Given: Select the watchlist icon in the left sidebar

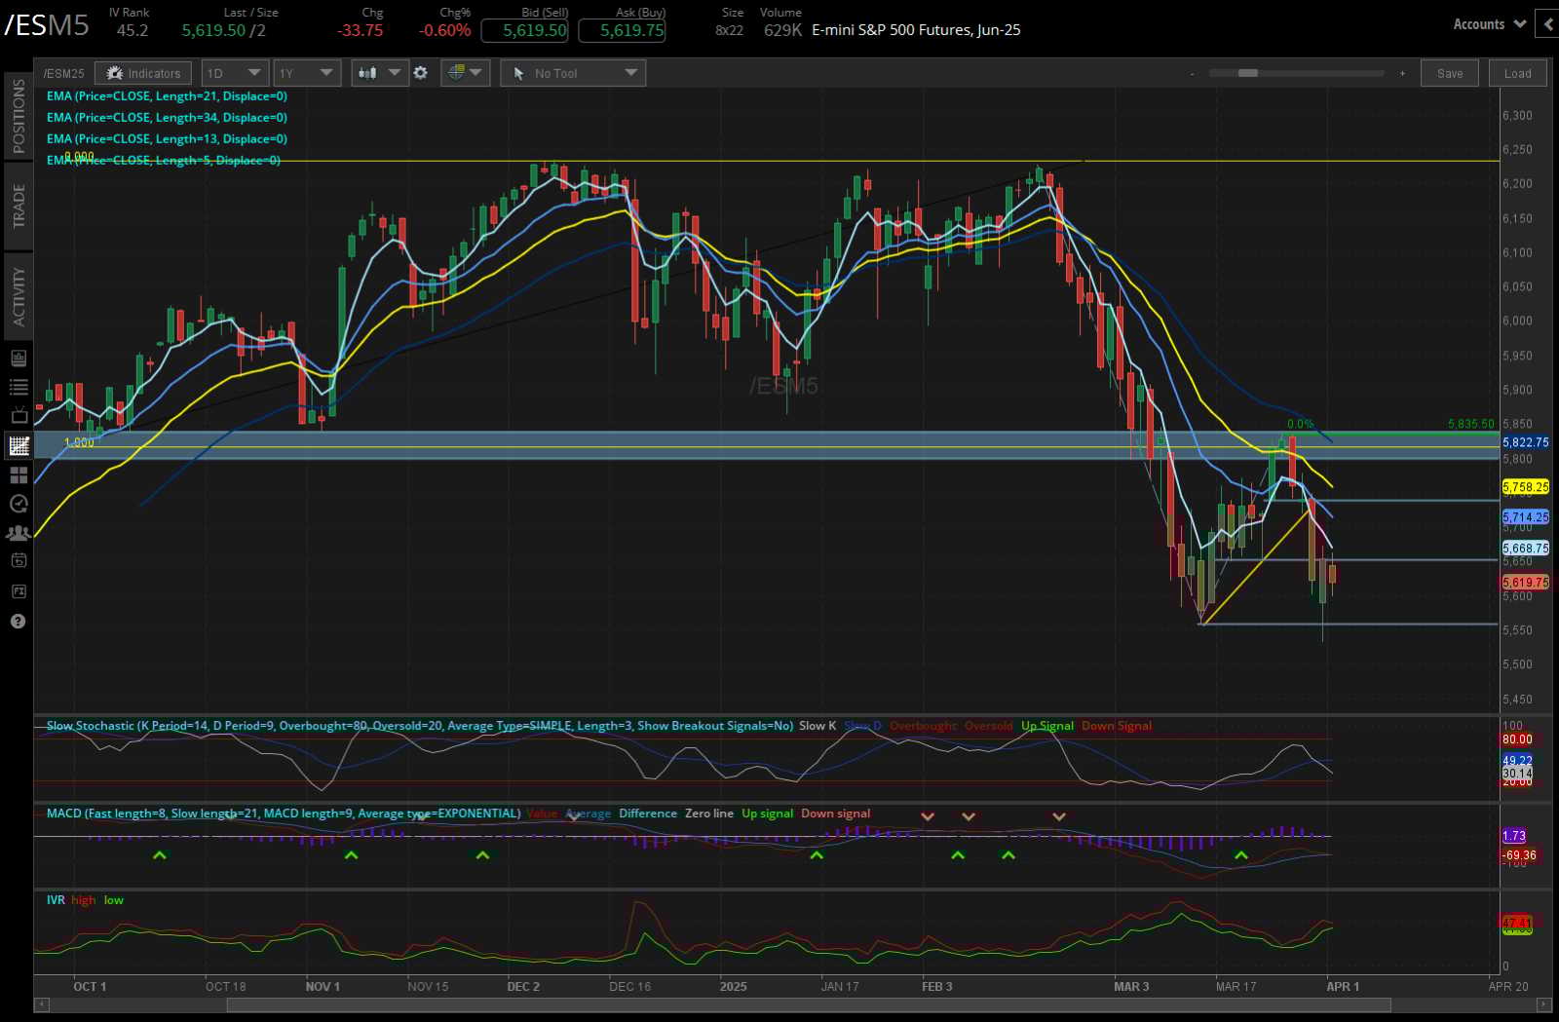Looking at the screenshot, I should [x=18, y=386].
